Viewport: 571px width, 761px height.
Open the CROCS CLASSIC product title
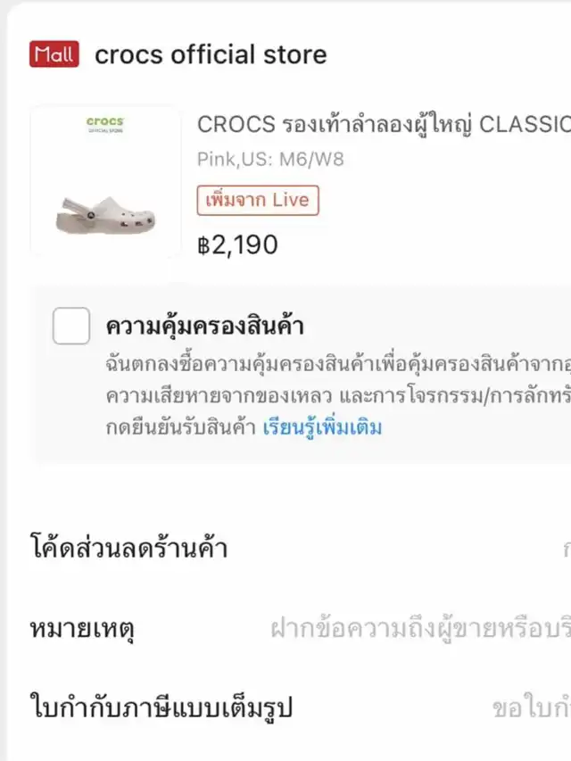point(384,124)
